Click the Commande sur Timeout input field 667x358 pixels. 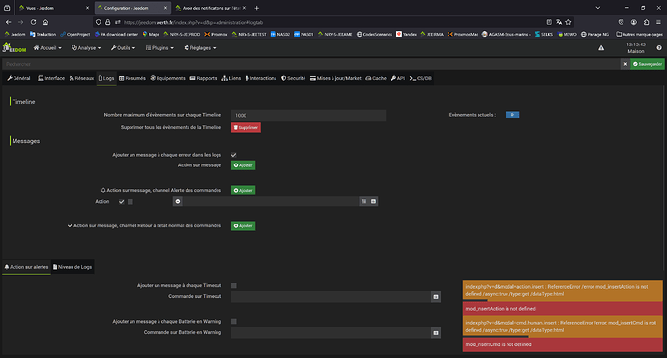point(331,297)
